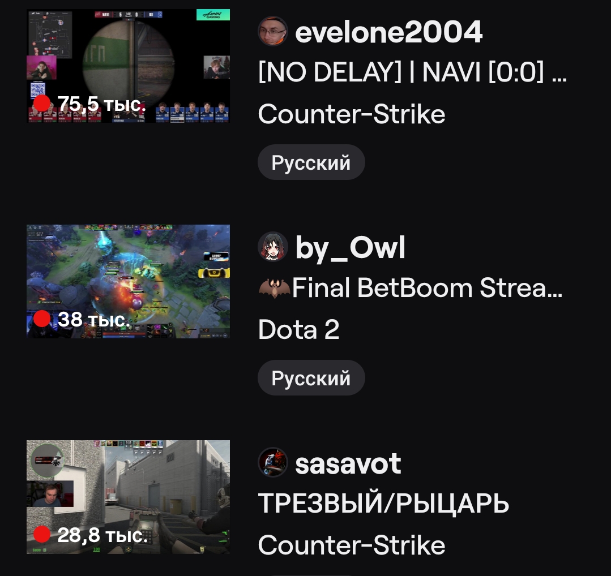The width and height of the screenshot is (611, 576).
Task: Click the red live dot on 28,8 тыс. stream
Action: point(42,534)
